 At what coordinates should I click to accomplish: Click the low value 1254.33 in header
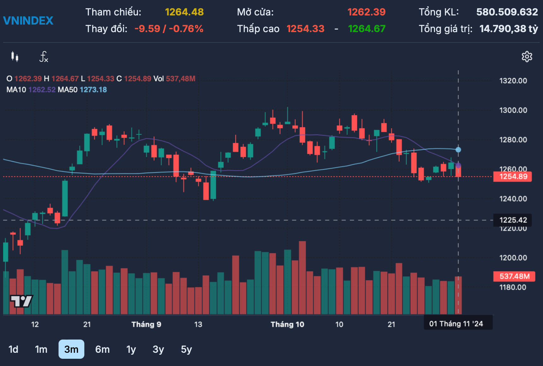pyautogui.click(x=306, y=29)
